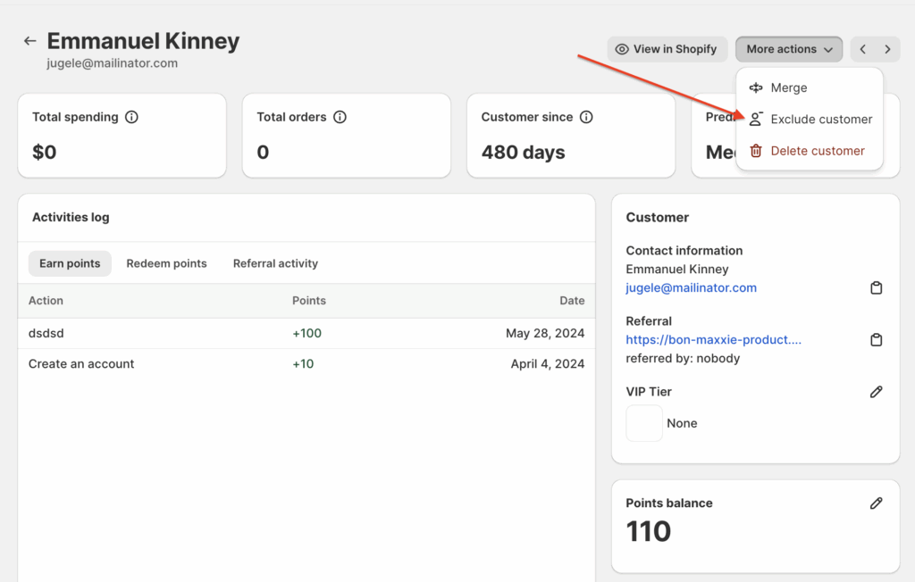Edit Points balance using pencil icon
This screenshot has width=915, height=582.
pos(876,503)
